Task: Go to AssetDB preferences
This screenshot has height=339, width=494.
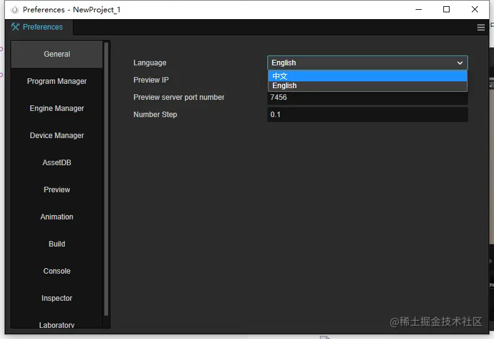Action: coord(57,163)
